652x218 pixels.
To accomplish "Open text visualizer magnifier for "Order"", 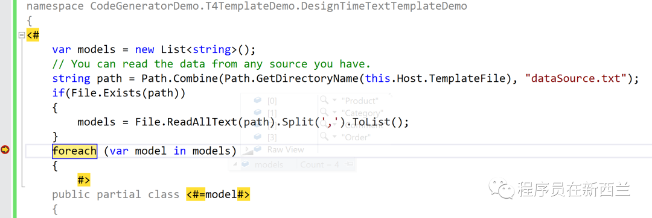I will pyautogui.click(x=324, y=137).
